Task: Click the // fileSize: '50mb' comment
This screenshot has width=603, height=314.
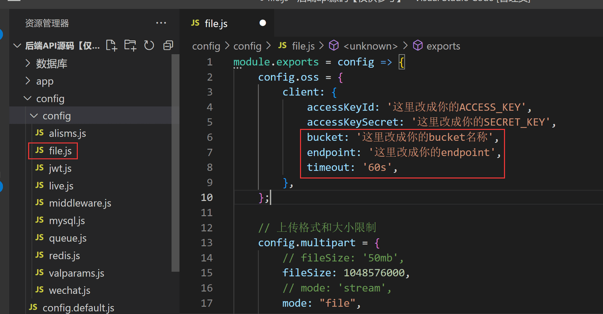Action: pyautogui.click(x=343, y=258)
